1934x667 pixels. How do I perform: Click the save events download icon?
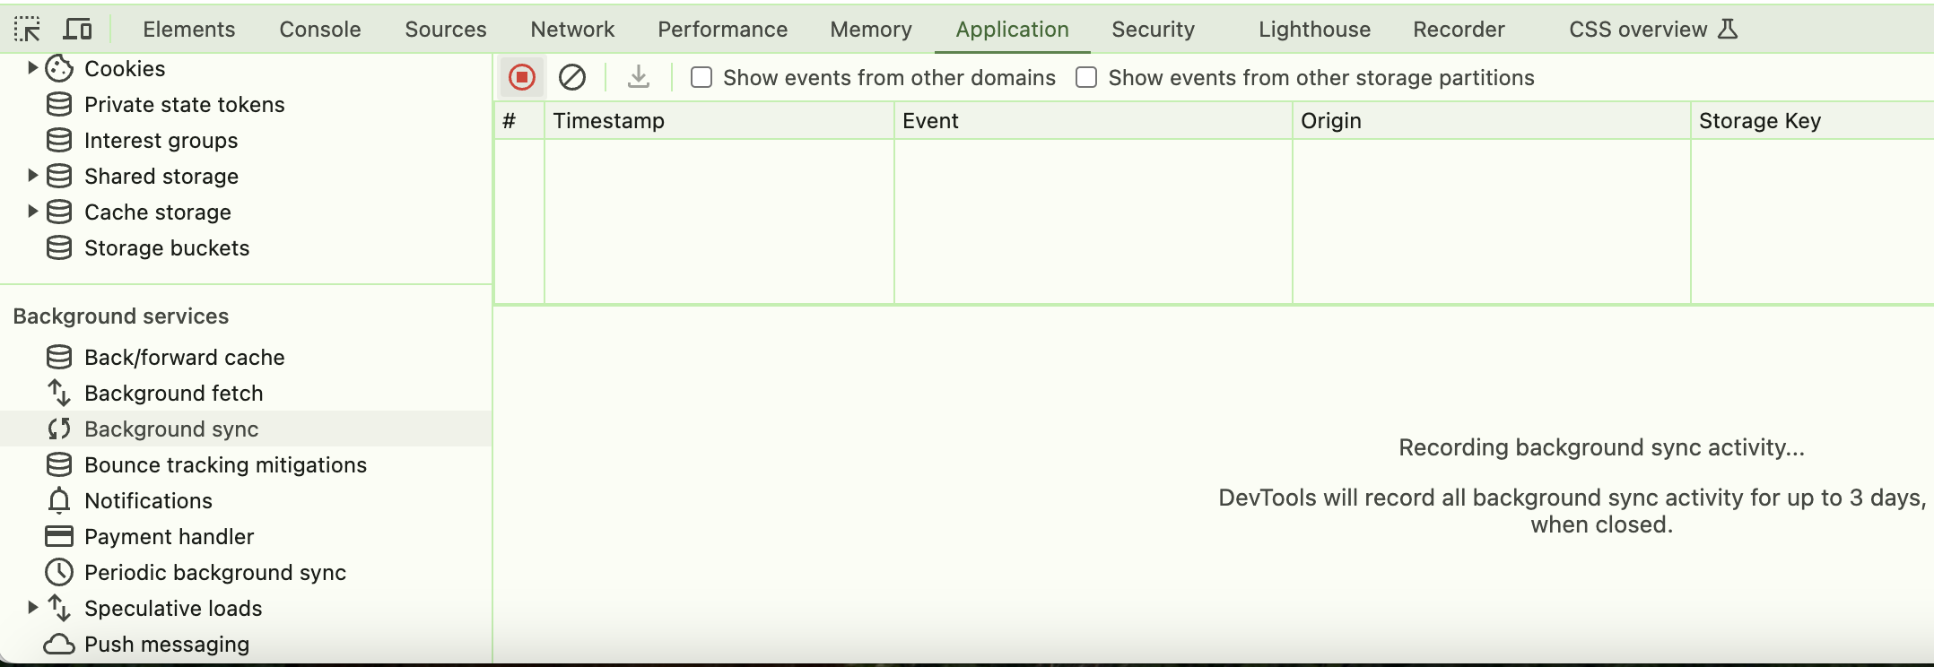639,77
